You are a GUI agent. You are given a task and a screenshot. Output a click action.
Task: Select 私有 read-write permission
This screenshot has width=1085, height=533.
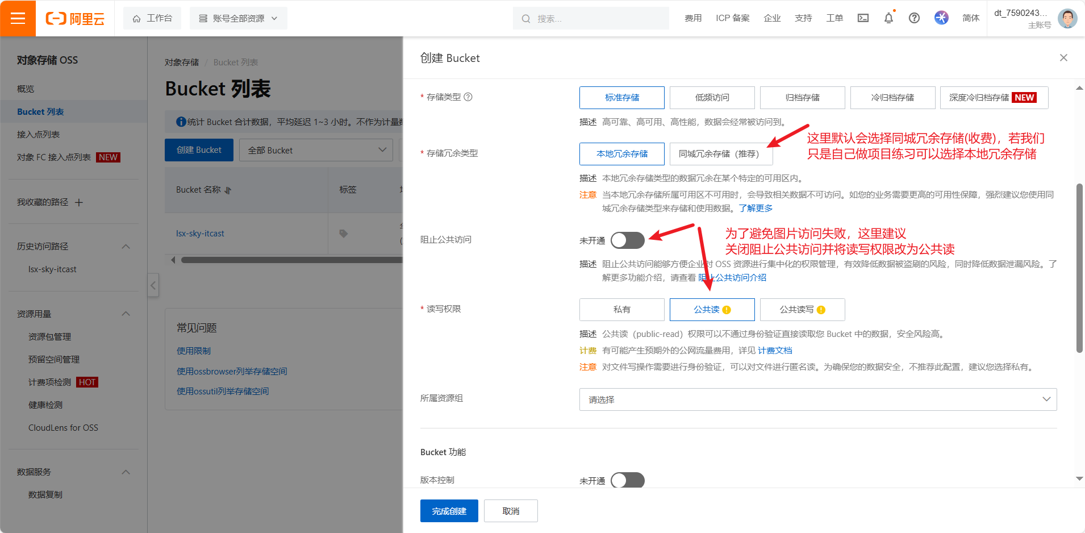click(621, 309)
